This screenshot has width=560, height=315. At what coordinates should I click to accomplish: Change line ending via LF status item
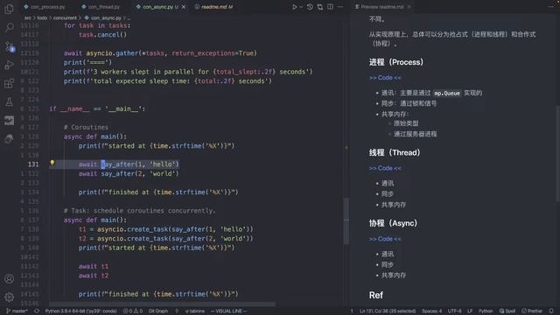(470, 311)
